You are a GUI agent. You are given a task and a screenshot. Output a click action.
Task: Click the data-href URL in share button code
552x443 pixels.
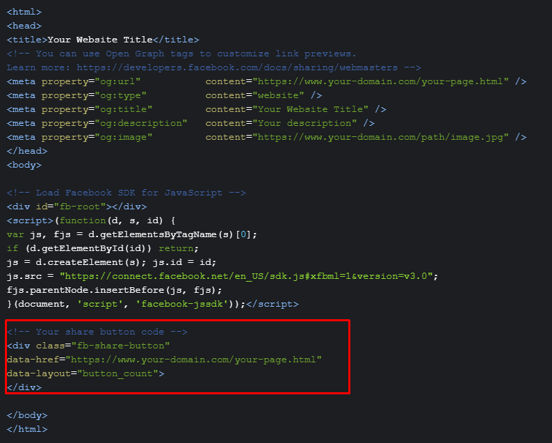point(192,360)
